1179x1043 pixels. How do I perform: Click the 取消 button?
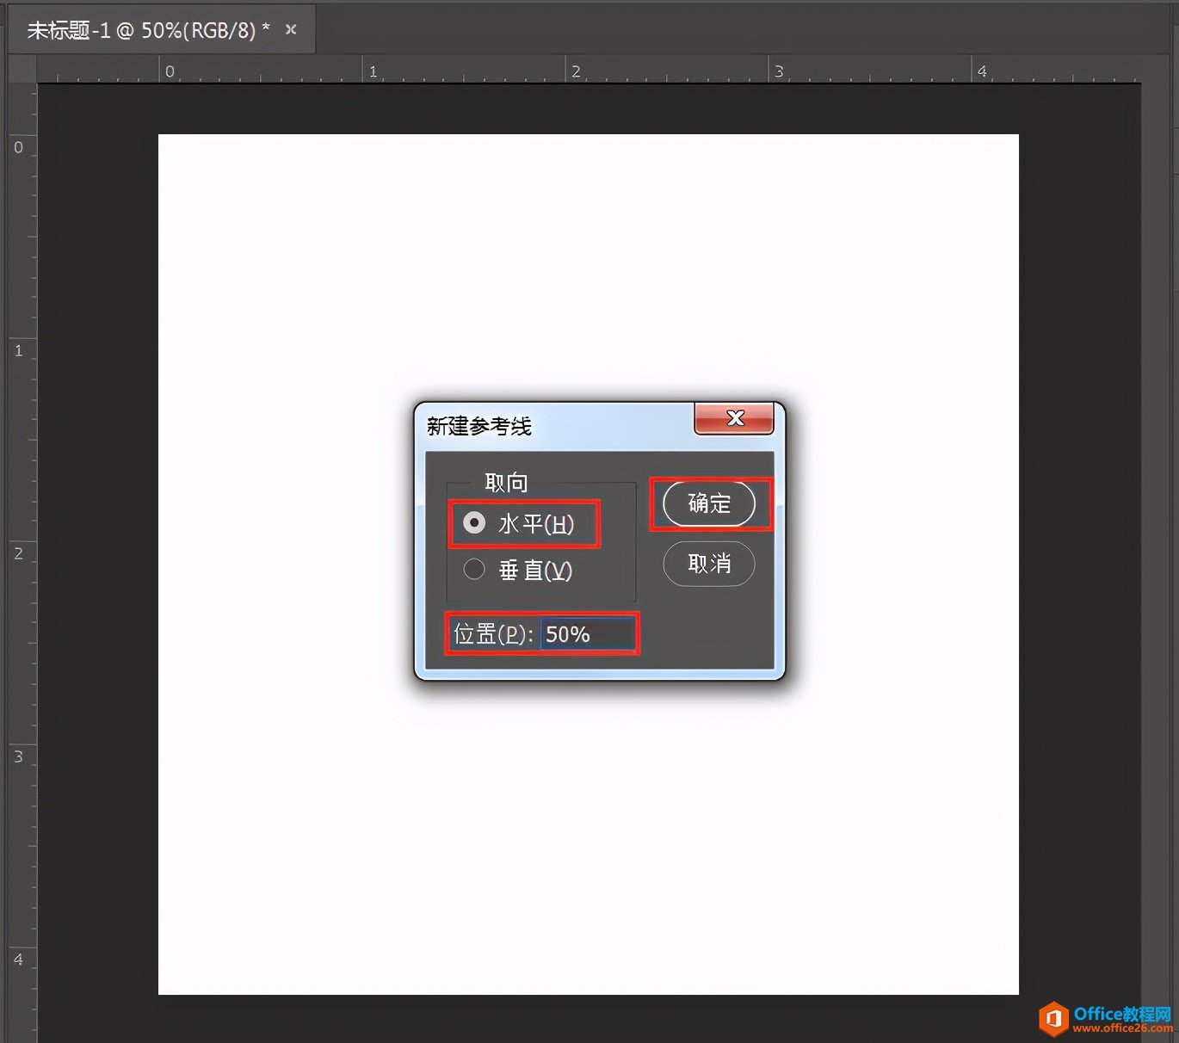709,564
